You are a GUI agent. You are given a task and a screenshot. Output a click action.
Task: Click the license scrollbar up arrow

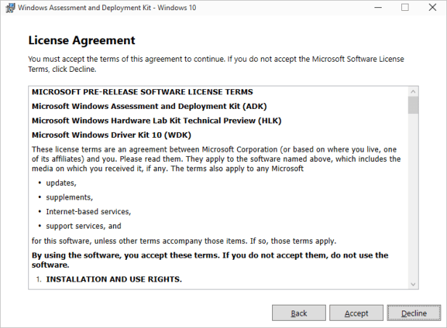tap(413, 91)
